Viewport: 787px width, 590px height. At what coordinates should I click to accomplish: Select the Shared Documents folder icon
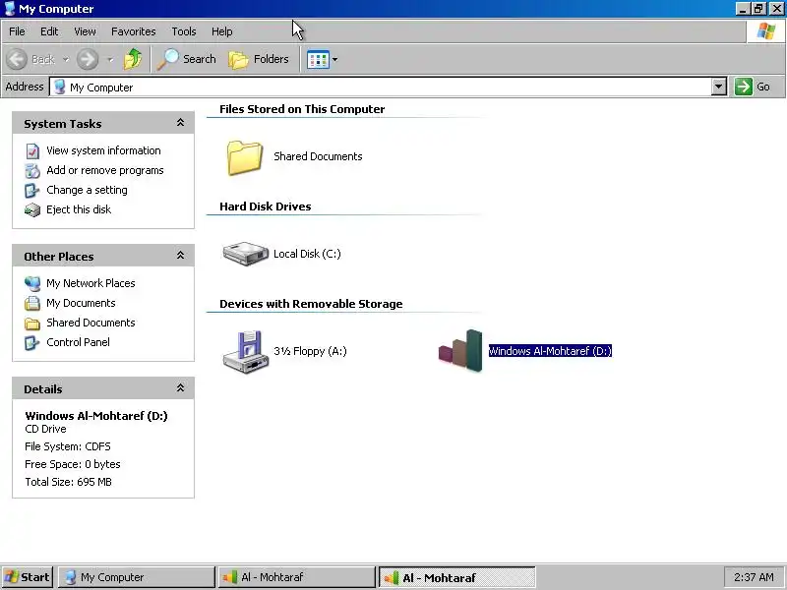(x=245, y=157)
